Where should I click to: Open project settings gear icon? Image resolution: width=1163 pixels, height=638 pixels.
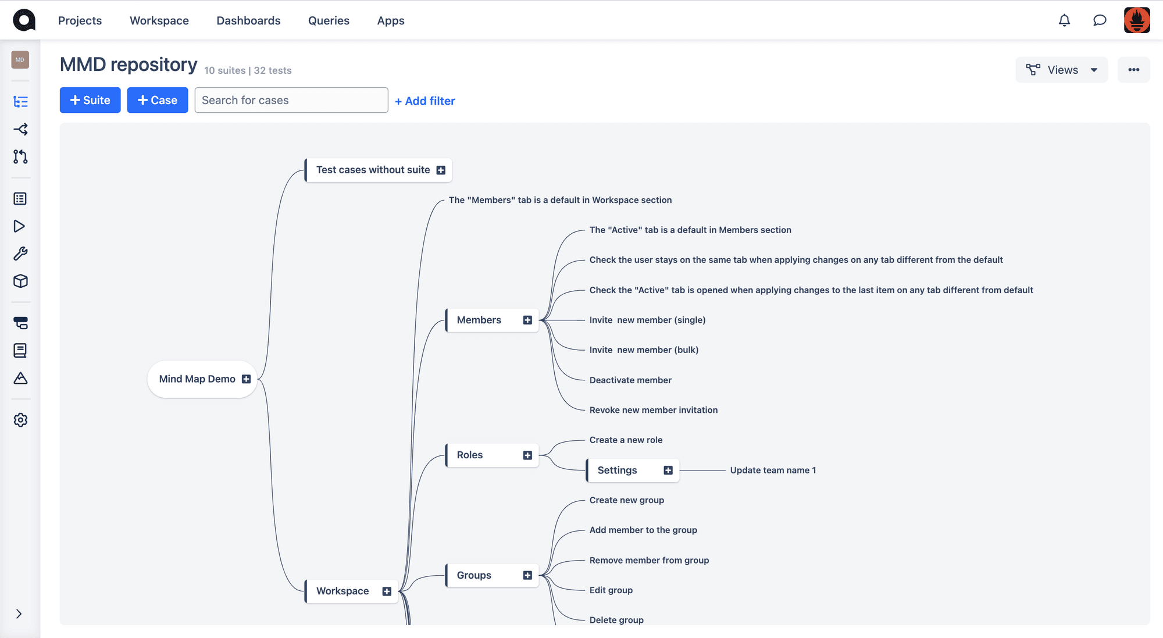coord(20,420)
